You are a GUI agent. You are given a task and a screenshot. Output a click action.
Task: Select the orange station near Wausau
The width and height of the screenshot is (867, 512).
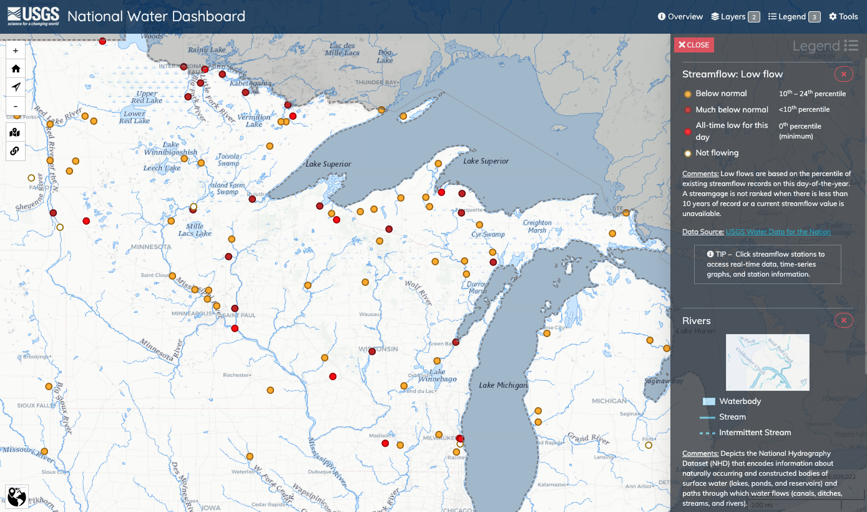click(365, 282)
